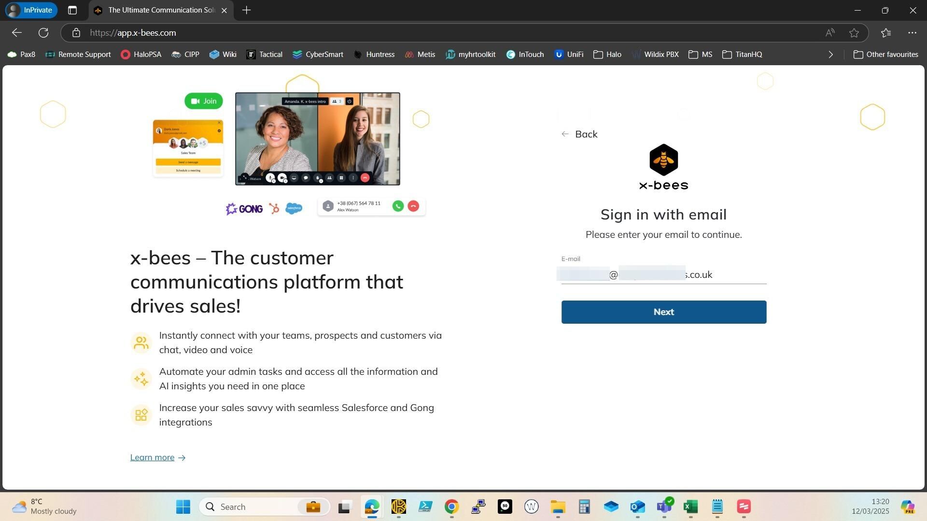Viewport: 927px width, 521px height.
Task: Open the tab actions menu icon
Action: click(x=72, y=10)
